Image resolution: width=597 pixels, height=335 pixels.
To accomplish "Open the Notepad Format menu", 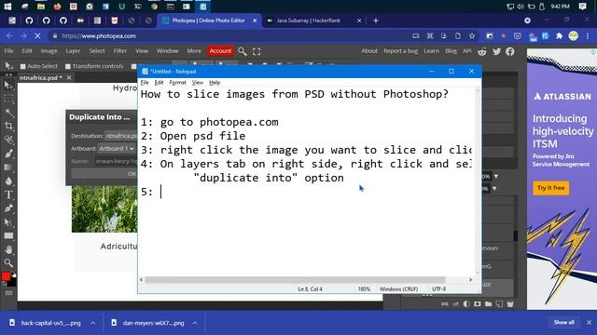I will pyautogui.click(x=178, y=83).
